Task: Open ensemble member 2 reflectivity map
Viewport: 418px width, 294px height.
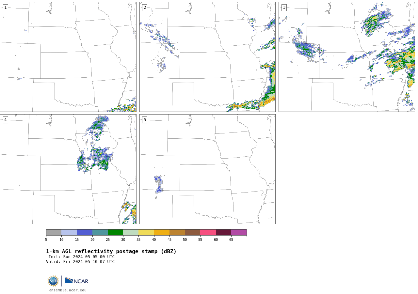Action: pos(207,57)
